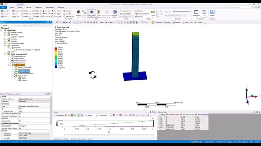Click Pan Down in Orient group

[56, 11]
